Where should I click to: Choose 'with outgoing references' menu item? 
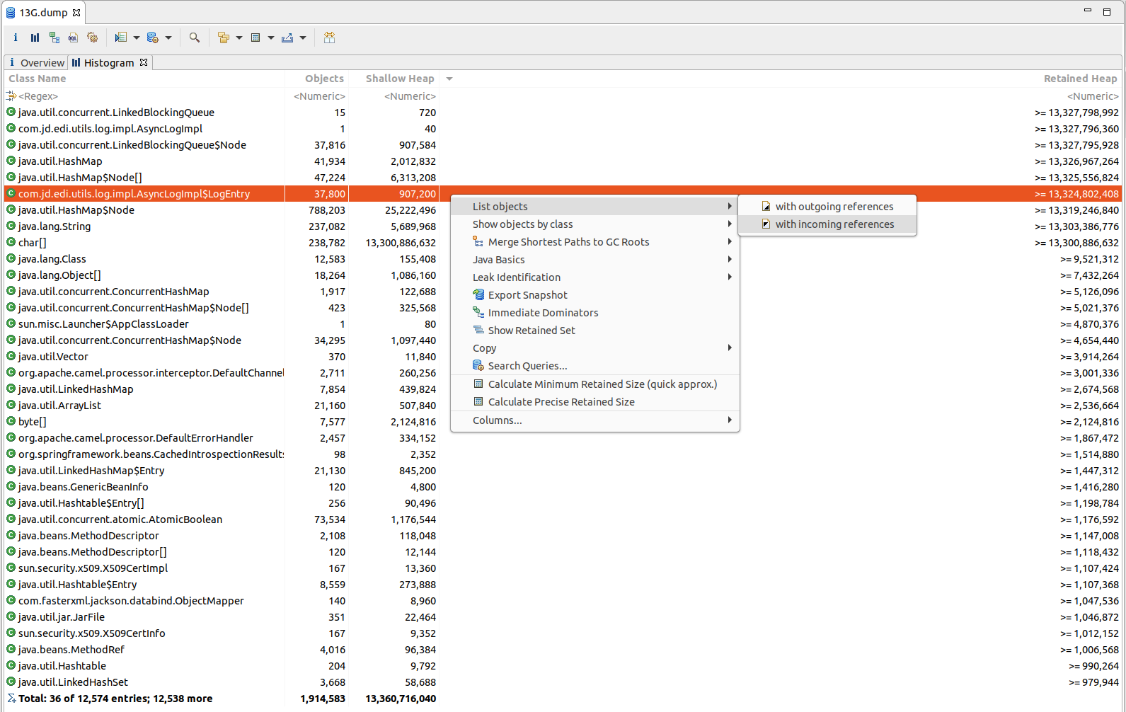coord(827,206)
